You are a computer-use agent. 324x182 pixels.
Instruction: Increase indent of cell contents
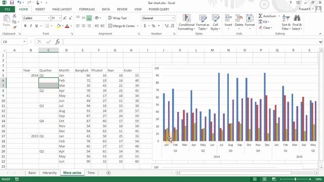click(102, 26)
